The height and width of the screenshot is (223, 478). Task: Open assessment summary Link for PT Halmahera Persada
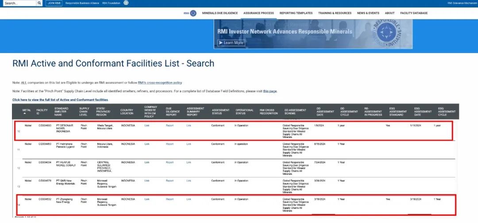tap(189, 144)
